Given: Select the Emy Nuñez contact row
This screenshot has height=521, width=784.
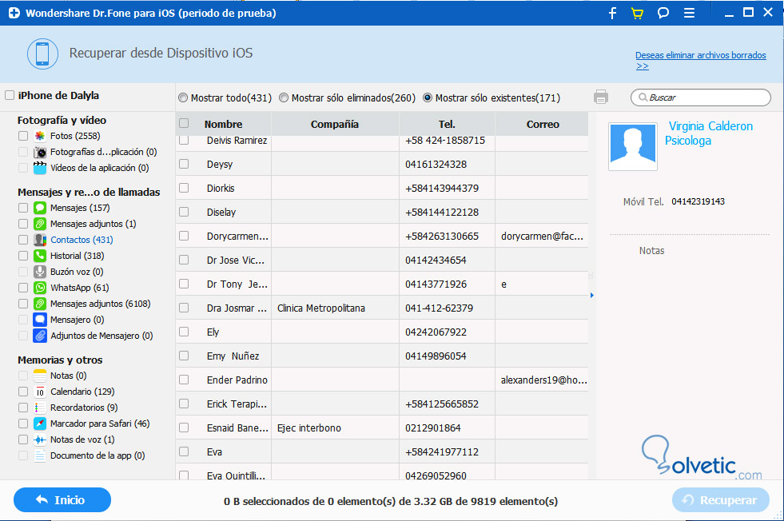Looking at the screenshot, I should coord(382,356).
